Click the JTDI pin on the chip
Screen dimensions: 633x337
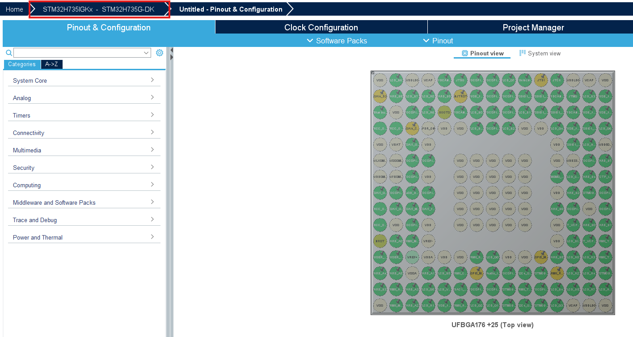coord(541,80)
